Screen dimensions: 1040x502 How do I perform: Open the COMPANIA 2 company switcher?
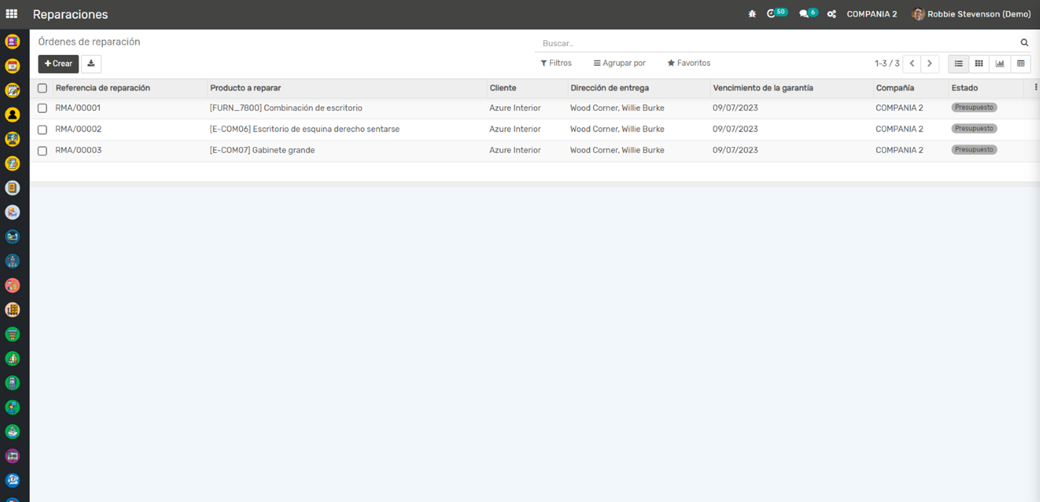pos(871,14)
